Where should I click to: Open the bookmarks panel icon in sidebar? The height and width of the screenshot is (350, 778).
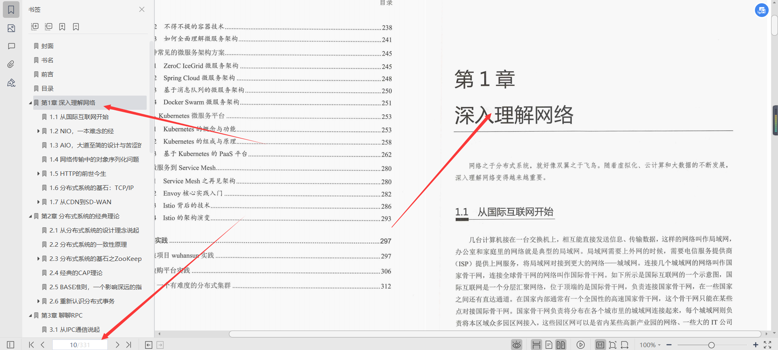(x=11, y=9)
